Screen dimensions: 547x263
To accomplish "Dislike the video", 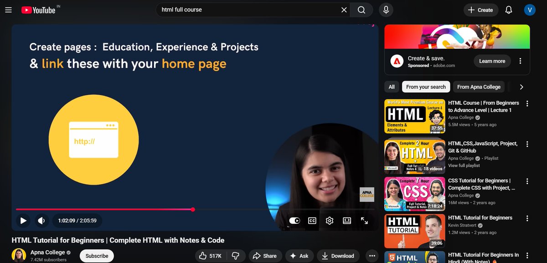I will tap(236, 256).
